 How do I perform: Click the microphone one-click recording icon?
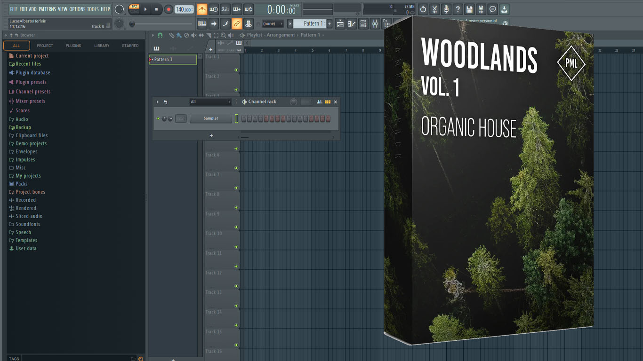coord(446,9)
